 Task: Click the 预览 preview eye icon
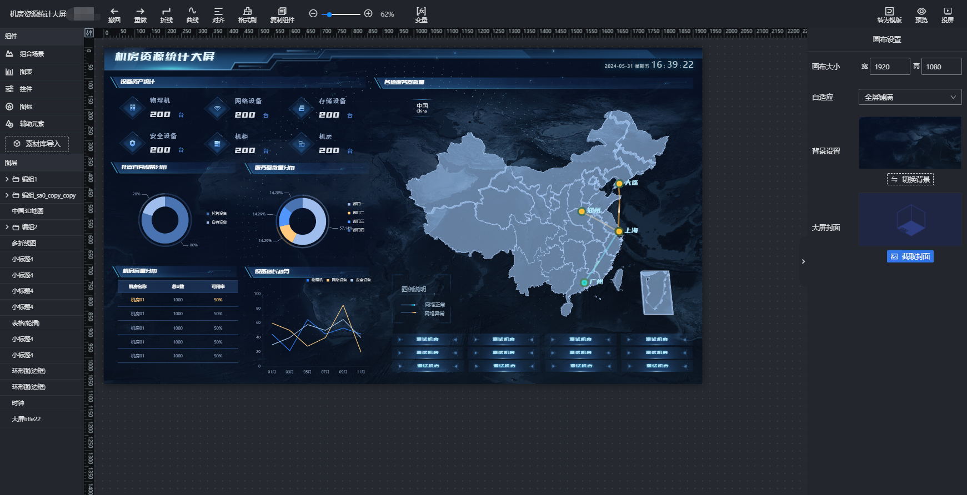(x=921, y=12)
